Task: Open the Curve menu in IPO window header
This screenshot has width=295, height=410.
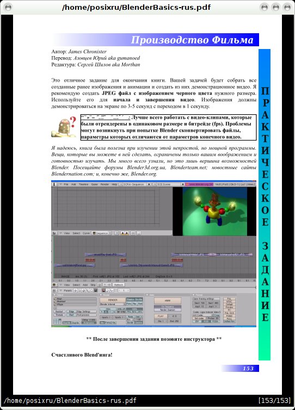Action: click(86, 233)
